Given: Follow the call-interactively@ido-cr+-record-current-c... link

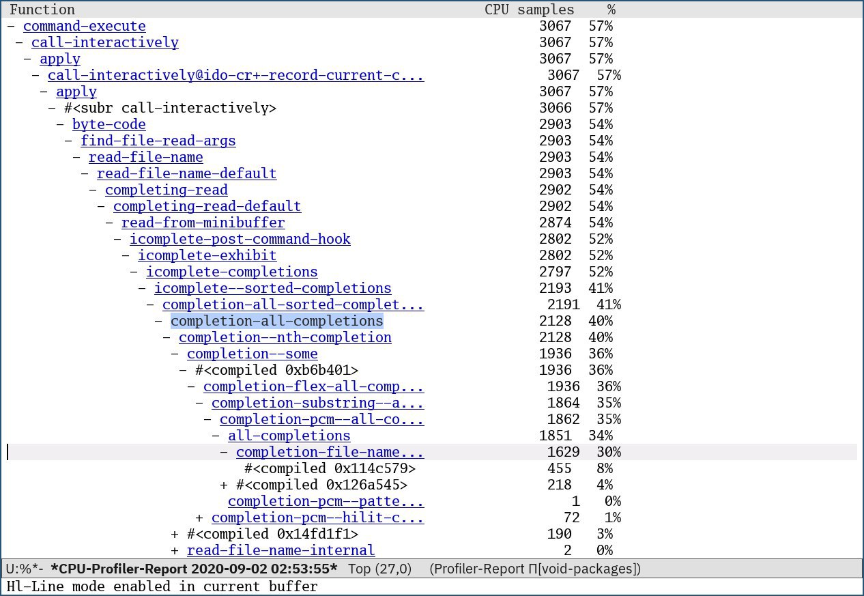Looking at the screenshot, I should tap(235, 75).
